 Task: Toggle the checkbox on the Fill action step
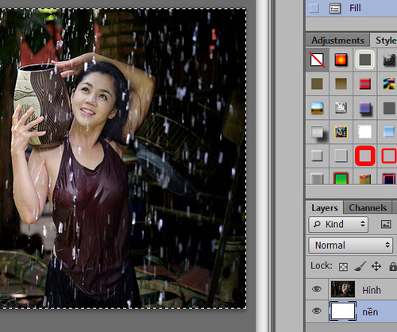pos(314,8)
